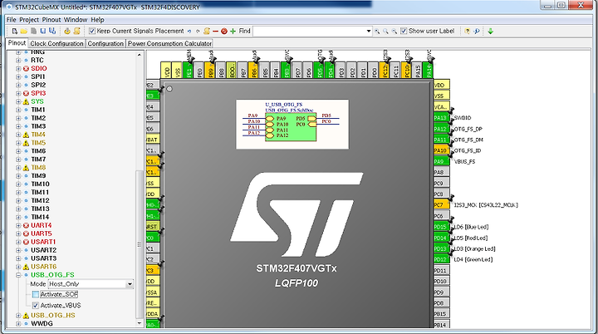This screenshot has height=334, width=598.
Task: Click the red minus toolbar icon
Action: point(215,32)
